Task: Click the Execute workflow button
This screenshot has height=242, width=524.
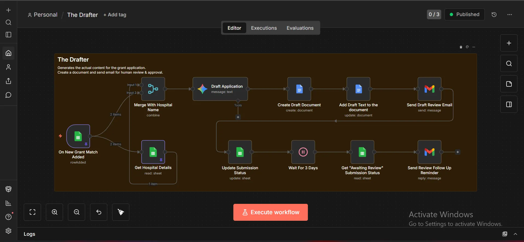Action: (270, 212)
